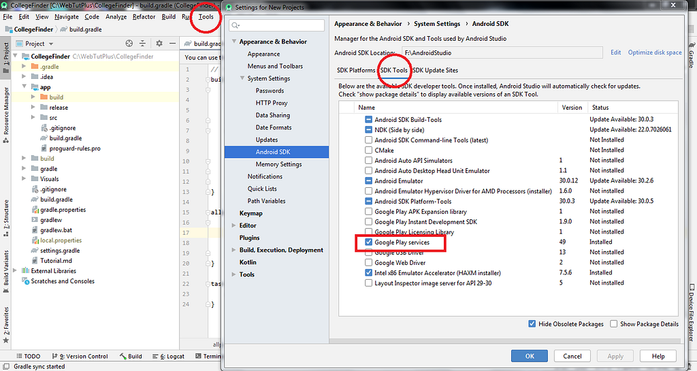Toggle Android SDK Build-Tools checkbox
The width and height of the screenshot is (697, 371).
[x=368, y=120]
